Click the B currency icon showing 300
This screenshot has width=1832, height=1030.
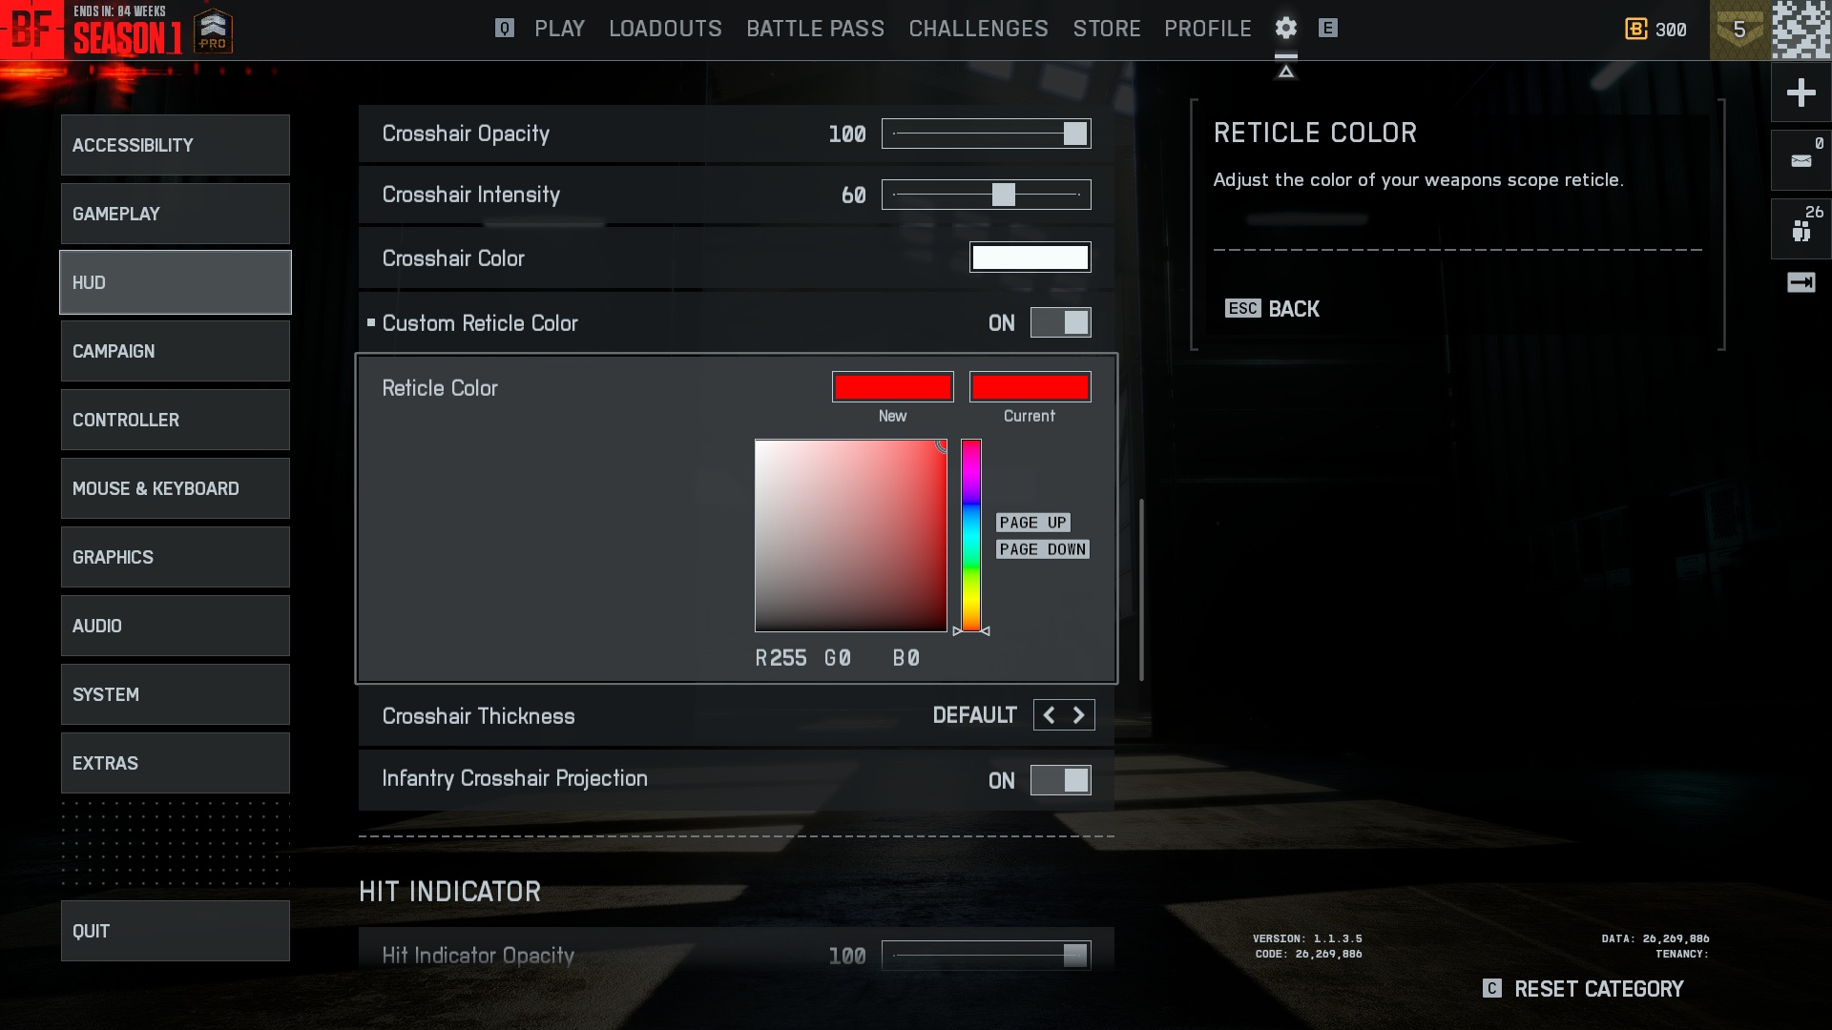(1635, 30)
